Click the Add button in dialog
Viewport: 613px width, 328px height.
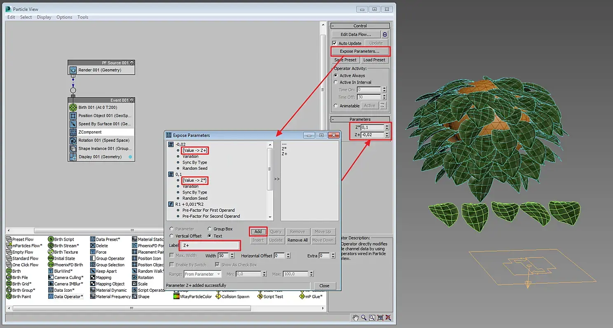point(258,232)
